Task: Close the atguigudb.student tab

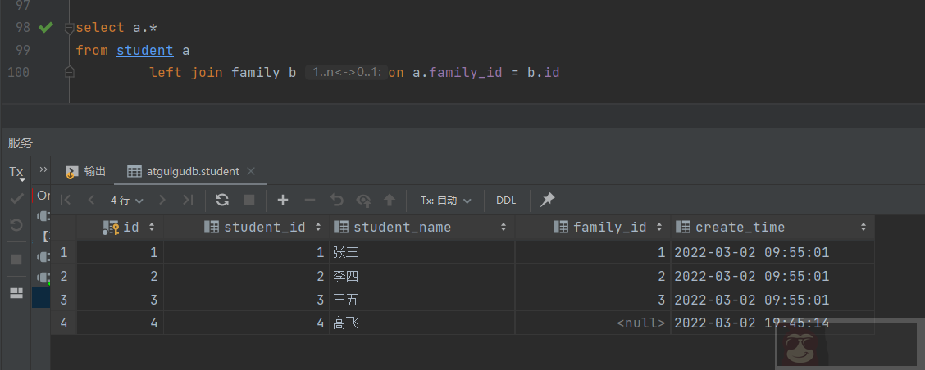Action: pos(251,171)
